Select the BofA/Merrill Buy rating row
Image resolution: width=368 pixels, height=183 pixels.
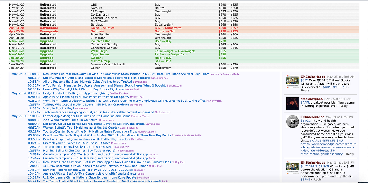coord(184,21)
